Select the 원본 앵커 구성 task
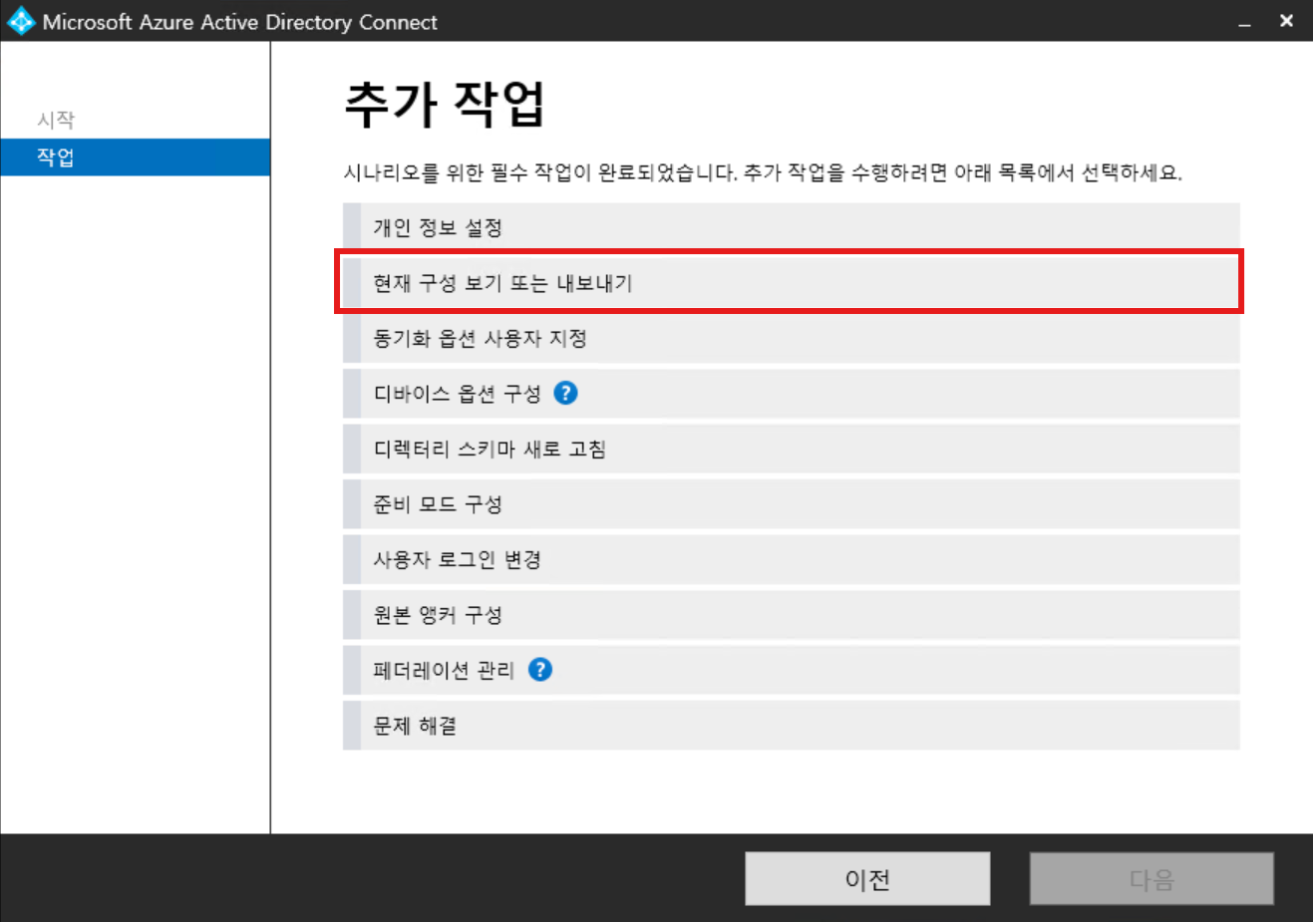1313x922 pixels. [x=792, y=615]
